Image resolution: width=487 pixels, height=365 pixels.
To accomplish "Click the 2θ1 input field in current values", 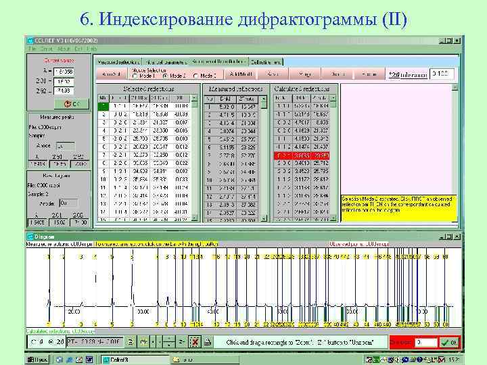I will pos(64,82).
